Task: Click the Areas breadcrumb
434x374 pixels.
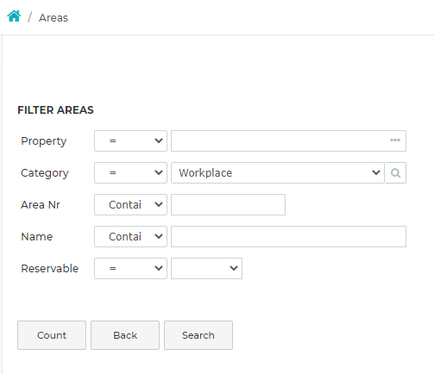Action: (53, 18)
